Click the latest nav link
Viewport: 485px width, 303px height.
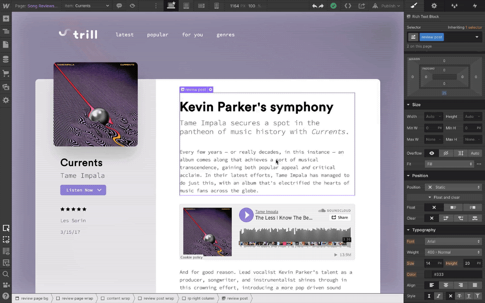[125, 34]
